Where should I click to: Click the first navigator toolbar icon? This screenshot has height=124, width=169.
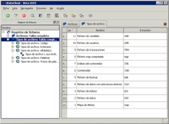(65, 16)
